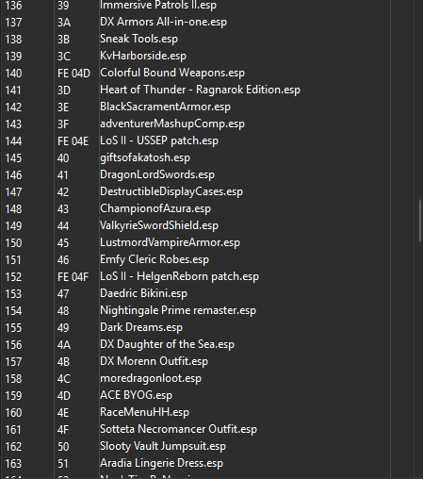
Task: Select ValkyrieSwordShield.esp plugin
Action: (x=159, y=225)
